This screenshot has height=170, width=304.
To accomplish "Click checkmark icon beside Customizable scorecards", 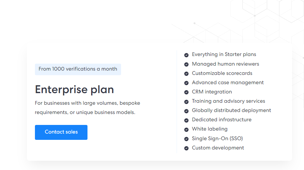I will 186,74.
